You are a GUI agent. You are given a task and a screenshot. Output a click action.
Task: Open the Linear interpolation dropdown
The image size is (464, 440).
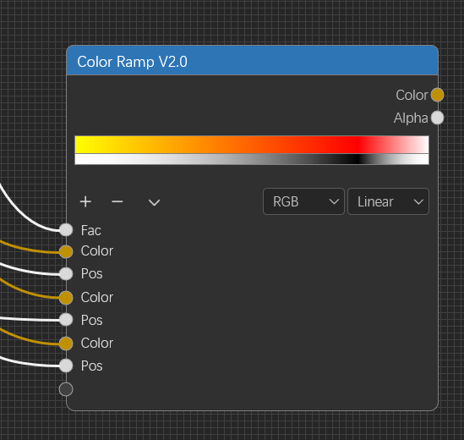tap(388, 201)
